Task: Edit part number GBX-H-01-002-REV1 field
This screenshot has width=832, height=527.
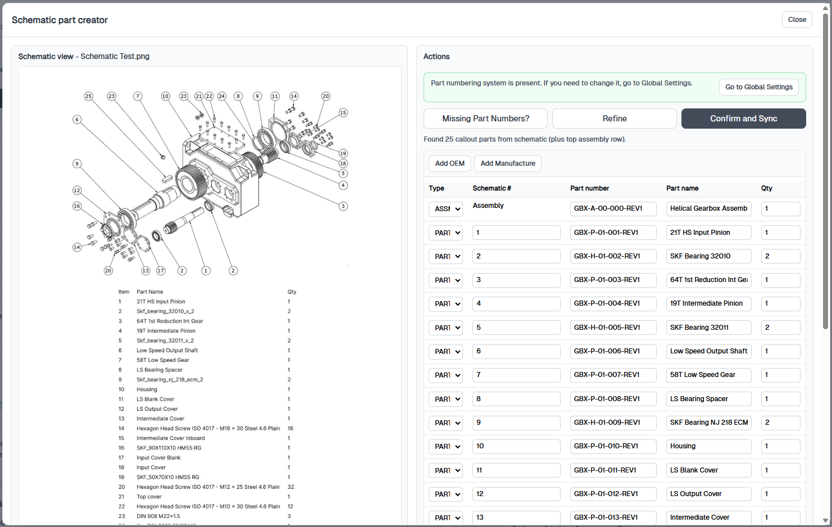Action: point(613,256)
